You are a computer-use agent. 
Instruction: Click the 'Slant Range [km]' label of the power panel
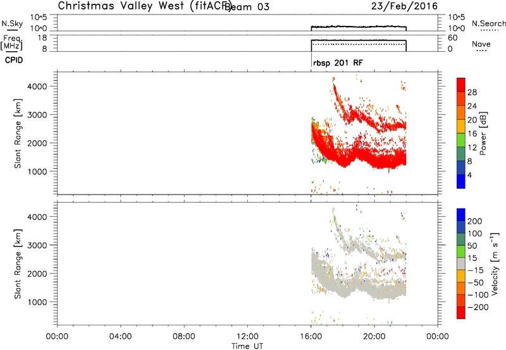pyautogui.click(x=18, y=133)
